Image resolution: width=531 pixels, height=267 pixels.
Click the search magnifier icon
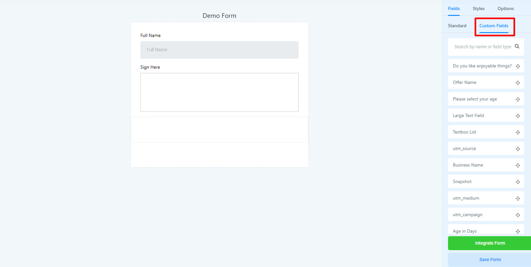point(517,46)
